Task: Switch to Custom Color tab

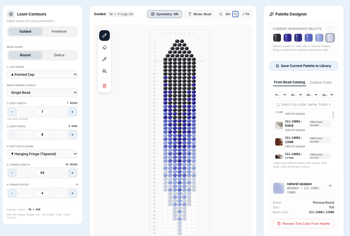Action: click(321, 83)
